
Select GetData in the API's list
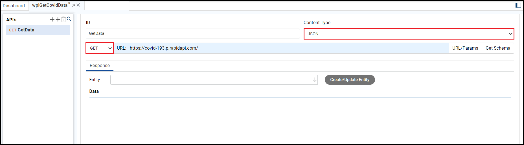38,30
